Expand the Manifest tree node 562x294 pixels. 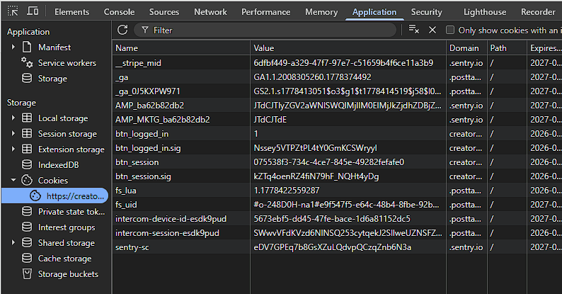[x=13, y=47]
